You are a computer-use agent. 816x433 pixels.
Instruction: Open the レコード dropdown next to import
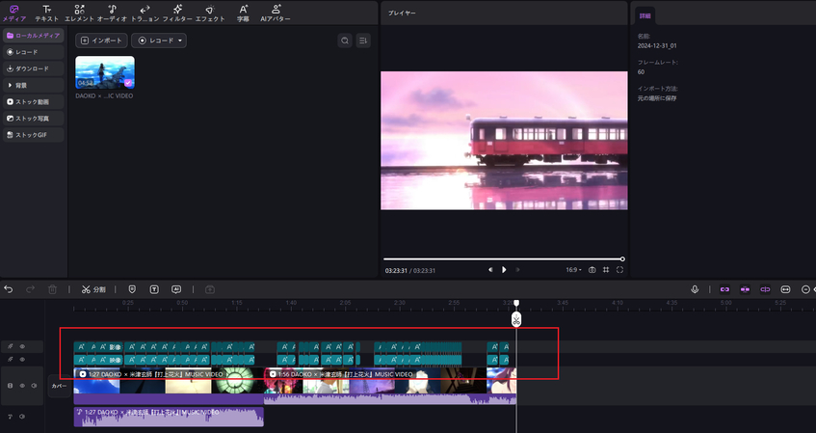tap(159, 41)
